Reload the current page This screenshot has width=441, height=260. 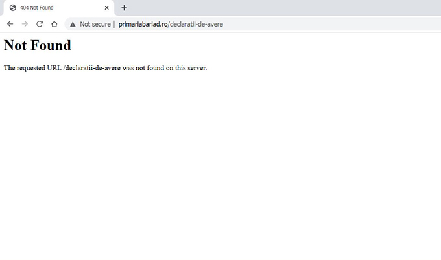40,24
